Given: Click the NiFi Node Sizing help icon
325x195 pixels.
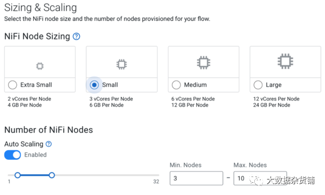Looking at the screenshot, I should (x=76, y=36).
